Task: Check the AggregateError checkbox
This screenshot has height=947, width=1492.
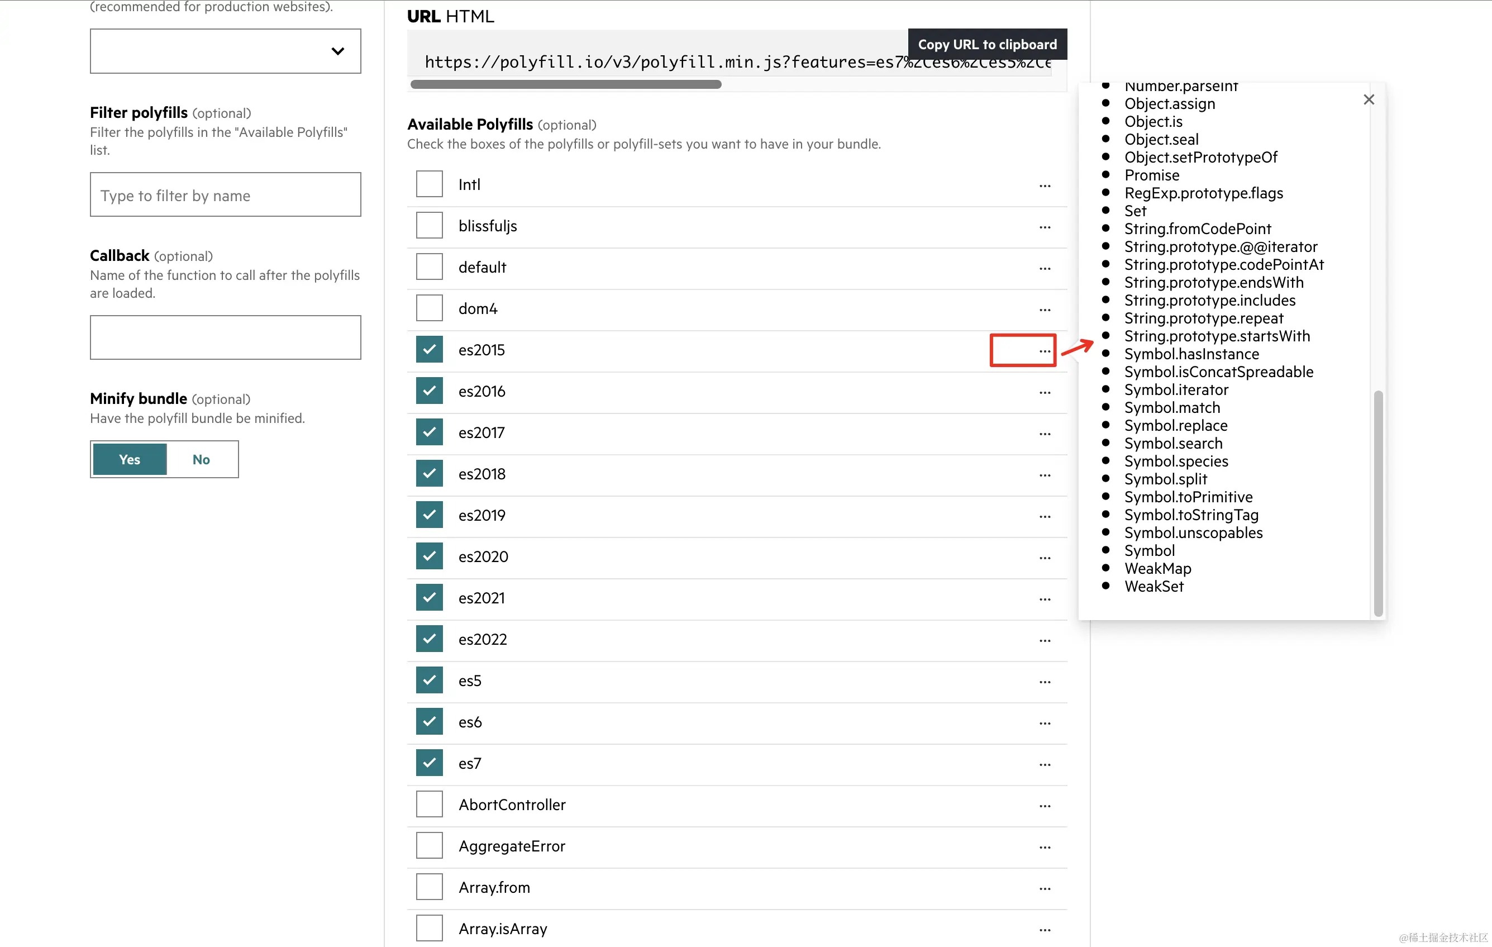Action: pyautogui.click(x=429, y=846)
